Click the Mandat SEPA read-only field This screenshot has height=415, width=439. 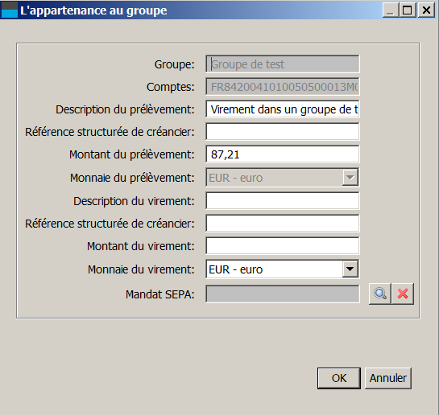coord(282,294)
